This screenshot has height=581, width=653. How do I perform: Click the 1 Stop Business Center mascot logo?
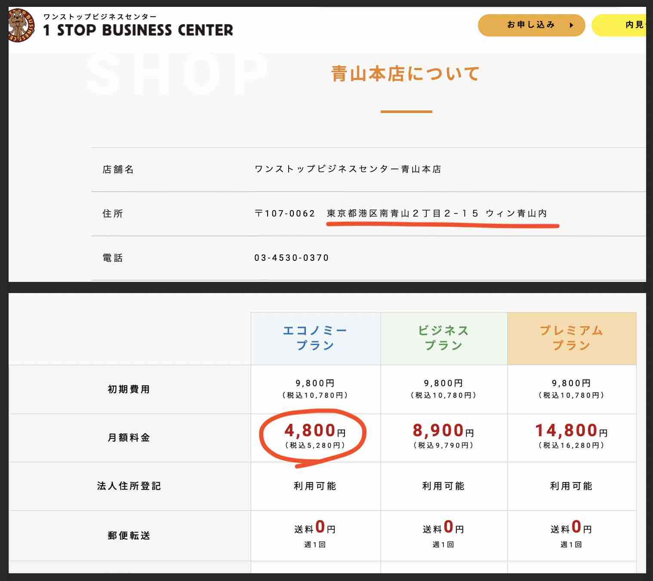[22, 26]
